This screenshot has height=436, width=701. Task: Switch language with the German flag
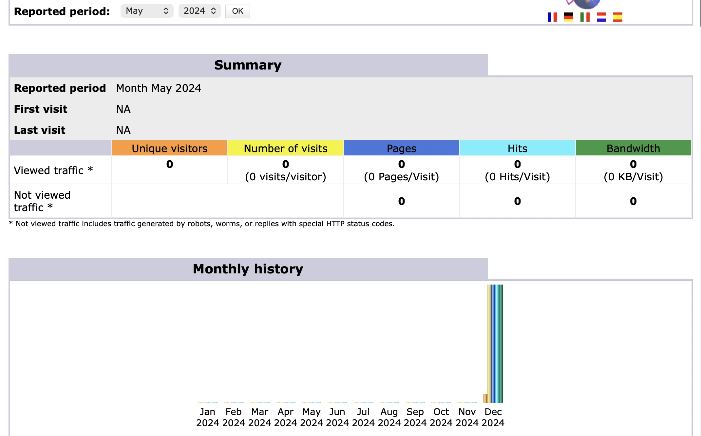569,17
